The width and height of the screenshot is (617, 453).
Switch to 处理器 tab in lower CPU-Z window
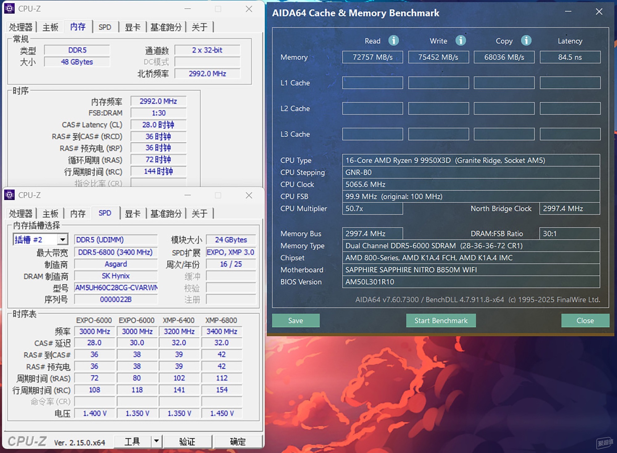click(x=20, y=213)
